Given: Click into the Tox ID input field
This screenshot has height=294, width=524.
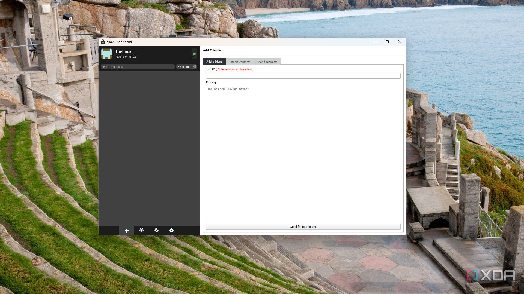Looking at the screenshot, I should 303,76.
